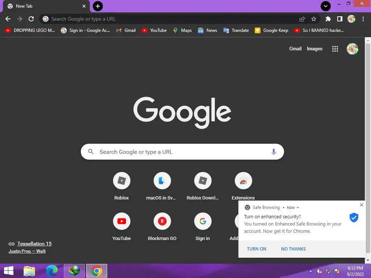
Task: Collapse Safe Browsing notification chevron
Action: coord(298,207)
